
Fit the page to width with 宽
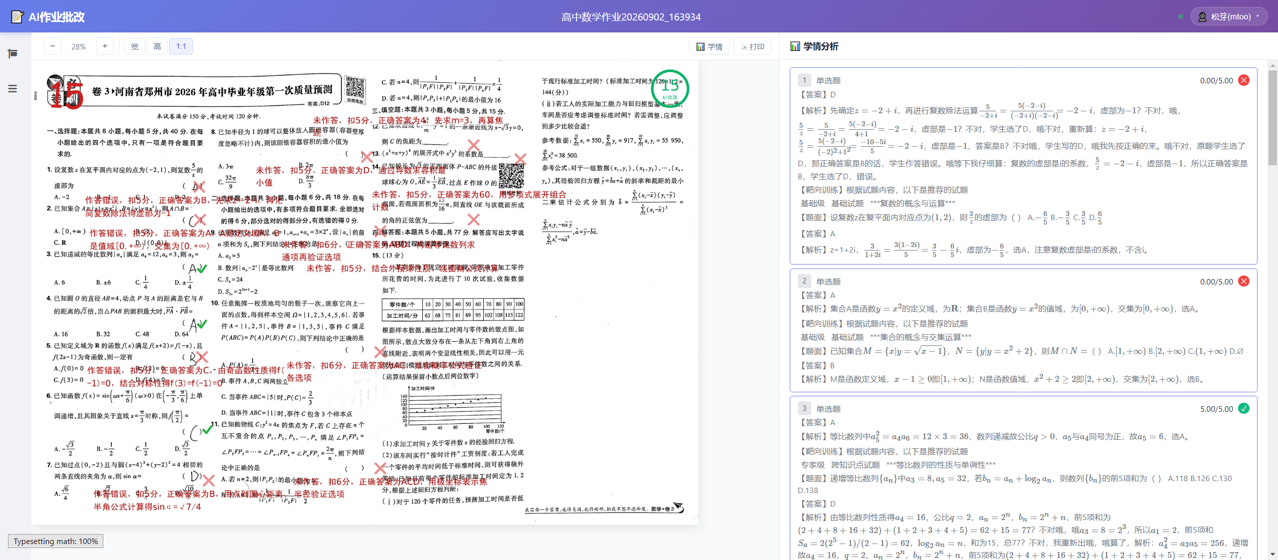pos(135,46)
